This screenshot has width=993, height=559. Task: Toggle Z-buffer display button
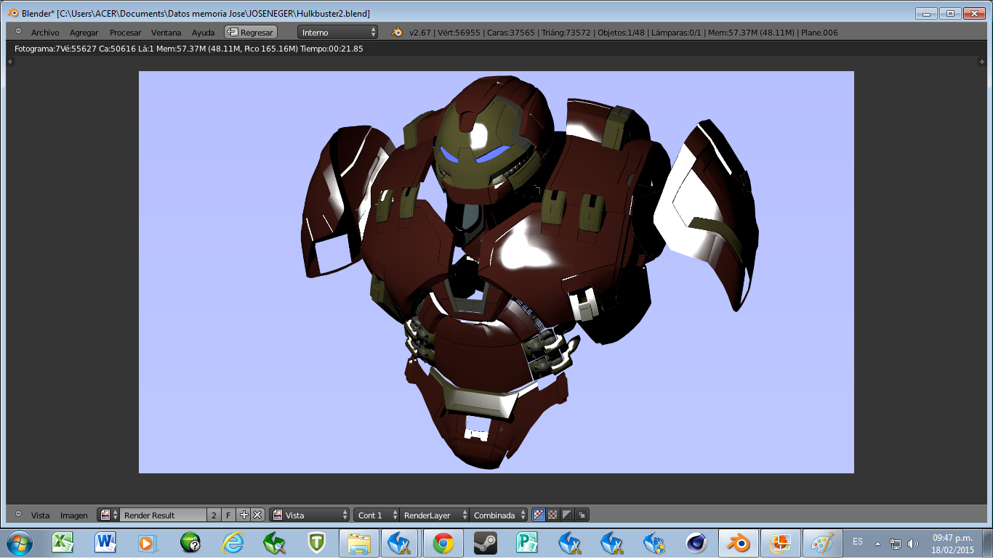click(582, 515)
